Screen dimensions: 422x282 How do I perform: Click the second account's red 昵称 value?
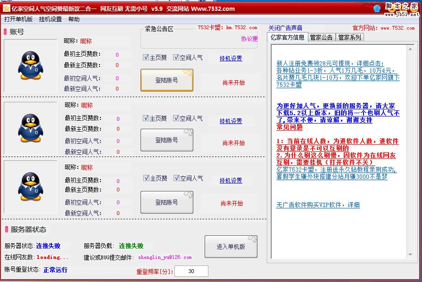tap(87, 105)
